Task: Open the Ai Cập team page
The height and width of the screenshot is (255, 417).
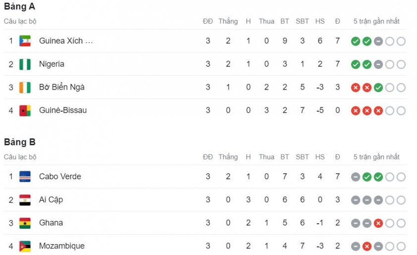Action: 51,200
